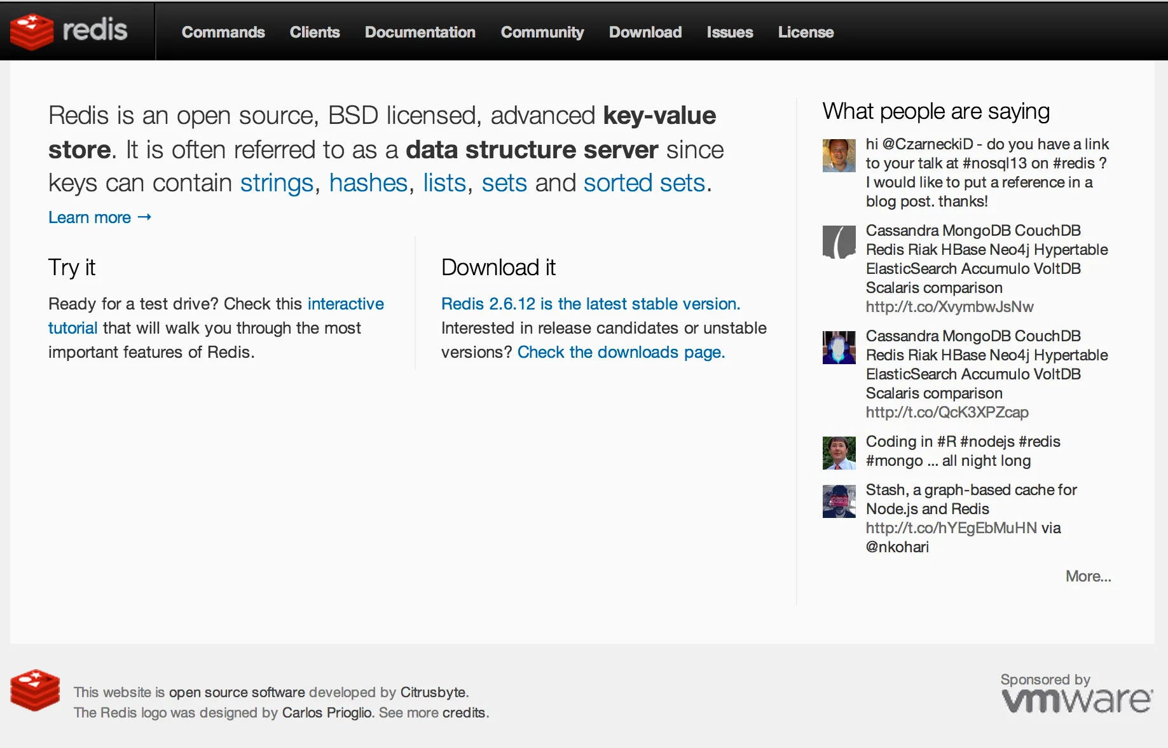Click the Redis logo in the header
Viewport: 1168px width, 748px height.
click(x=69, y=31)
